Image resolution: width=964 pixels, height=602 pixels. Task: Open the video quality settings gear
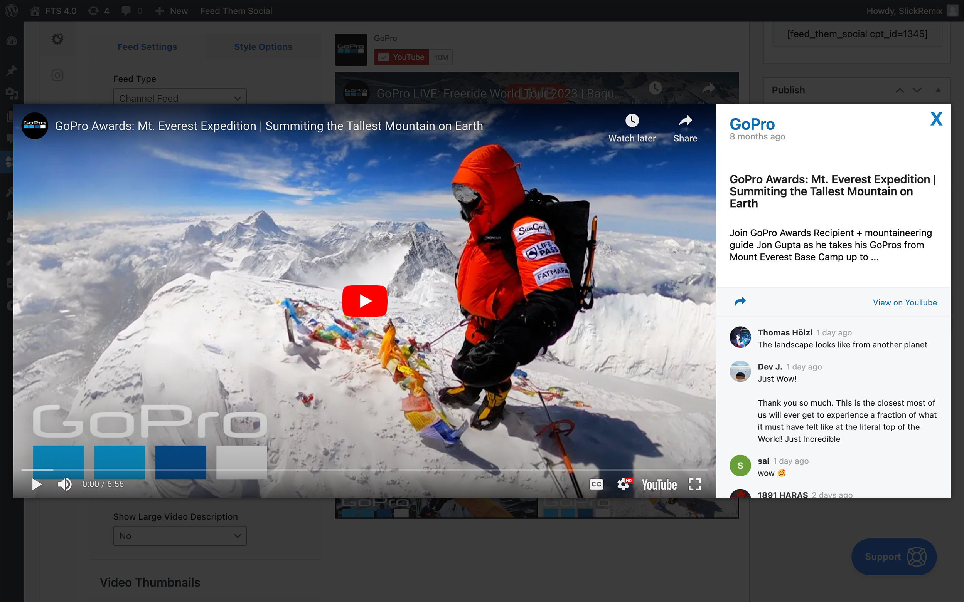tap(624, 484)
